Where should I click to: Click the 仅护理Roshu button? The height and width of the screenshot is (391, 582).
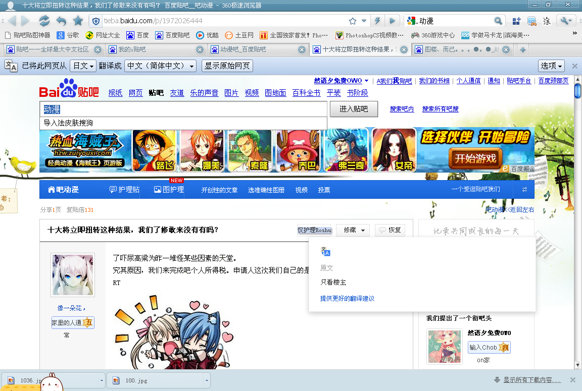pos(314,230)
